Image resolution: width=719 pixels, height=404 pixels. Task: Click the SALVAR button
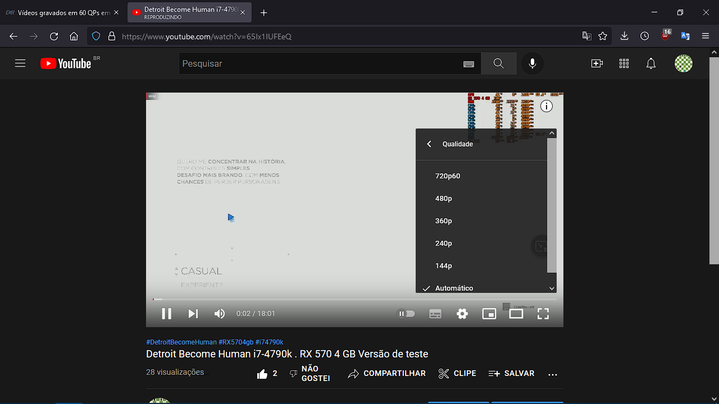point(511,374)
